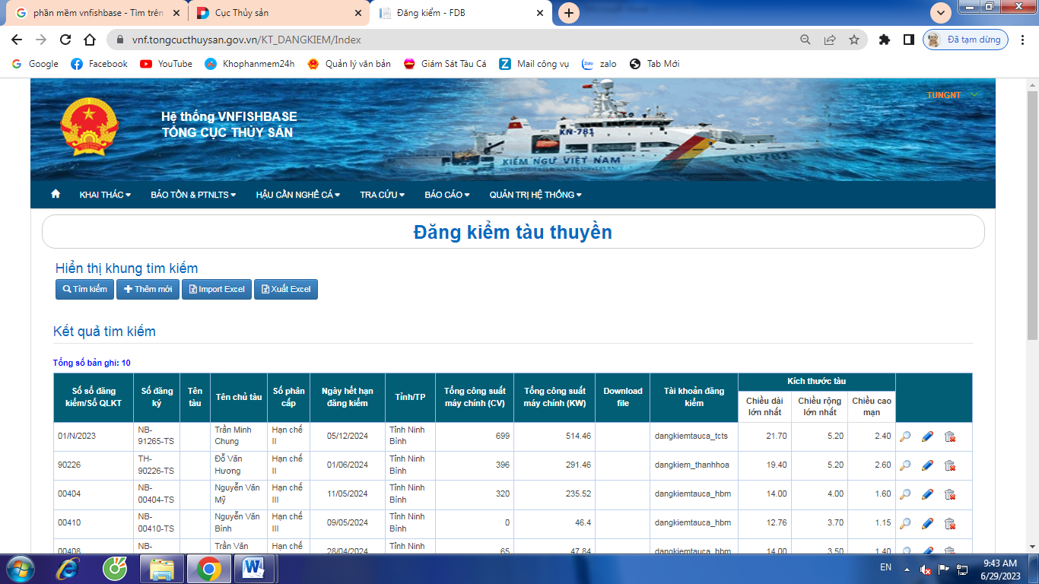Viewport: 1039px width, 584px height.
Task: Open Word from the Windows taskbar
Action: tap(253, 567)
